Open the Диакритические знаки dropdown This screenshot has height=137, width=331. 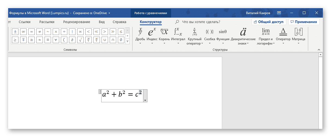(x=243, y=36)
